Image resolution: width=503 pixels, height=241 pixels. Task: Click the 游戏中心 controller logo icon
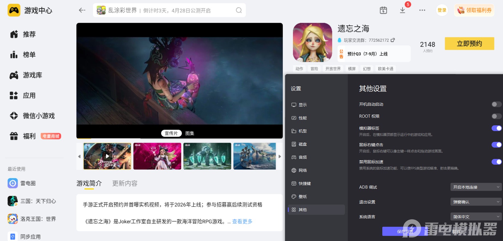pyautogui.click(x=14, y=10)
